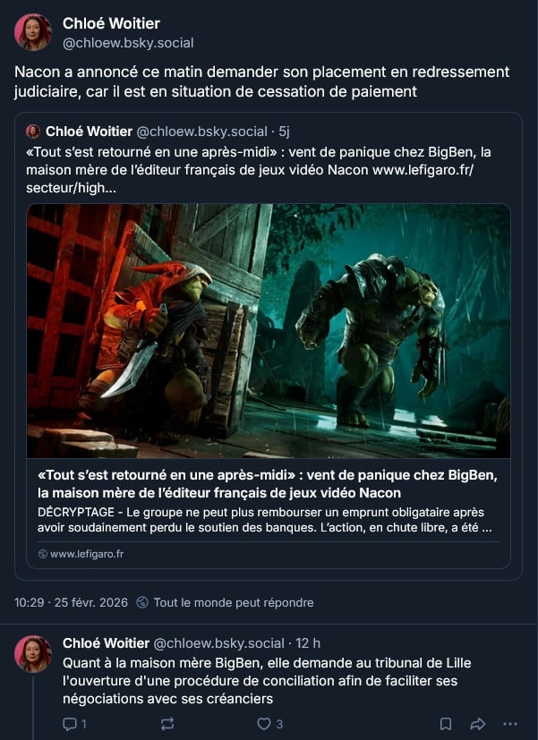
Task: Click the '10:29 · 25 févr. 2026' timestamp
Action: click(71, 603)
